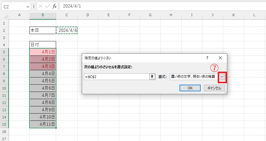The image size is (266, 141).
Task: Click the formula bar showing 2024/4/1
Action: coord(162,6)
